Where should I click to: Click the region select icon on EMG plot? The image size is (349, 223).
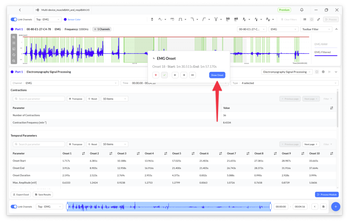14,49
